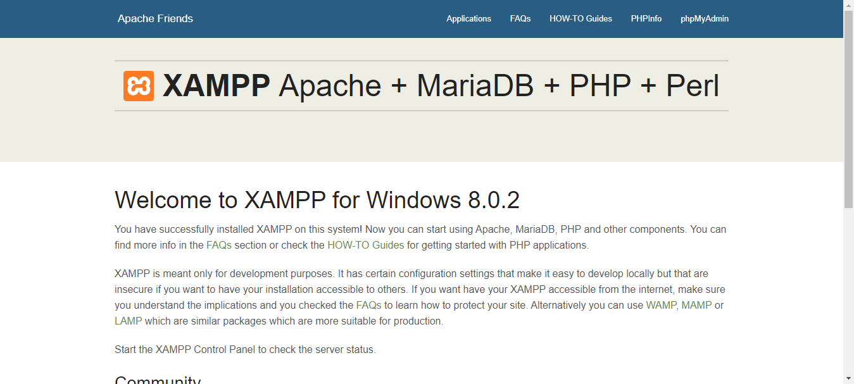Click the orange XAMPP logo icon
Screen dimensions: 854x384
coord(139,86)
